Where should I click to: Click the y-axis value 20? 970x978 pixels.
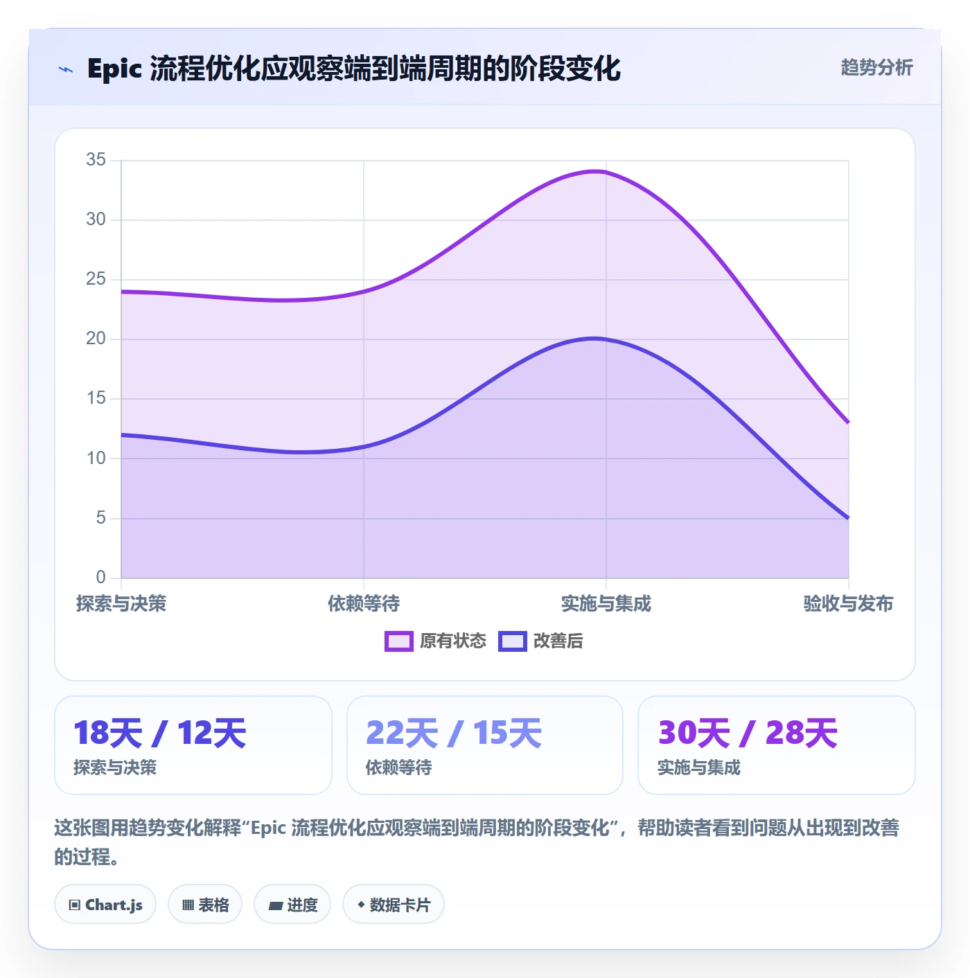[96, 339]
